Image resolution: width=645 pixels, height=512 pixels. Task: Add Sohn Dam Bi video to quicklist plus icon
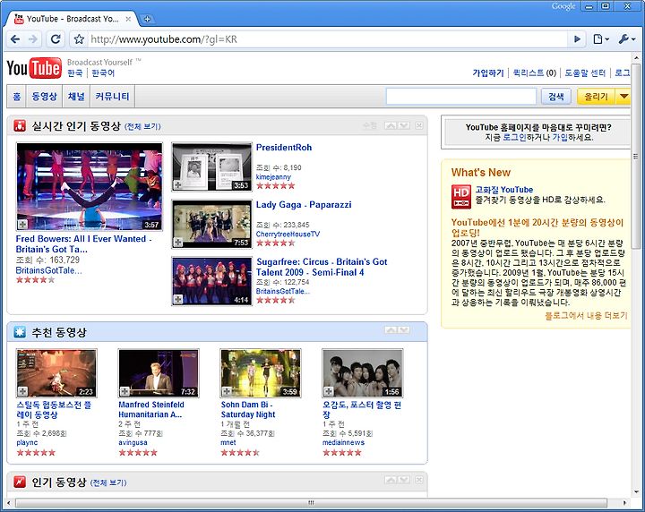[x=227, y=391]
